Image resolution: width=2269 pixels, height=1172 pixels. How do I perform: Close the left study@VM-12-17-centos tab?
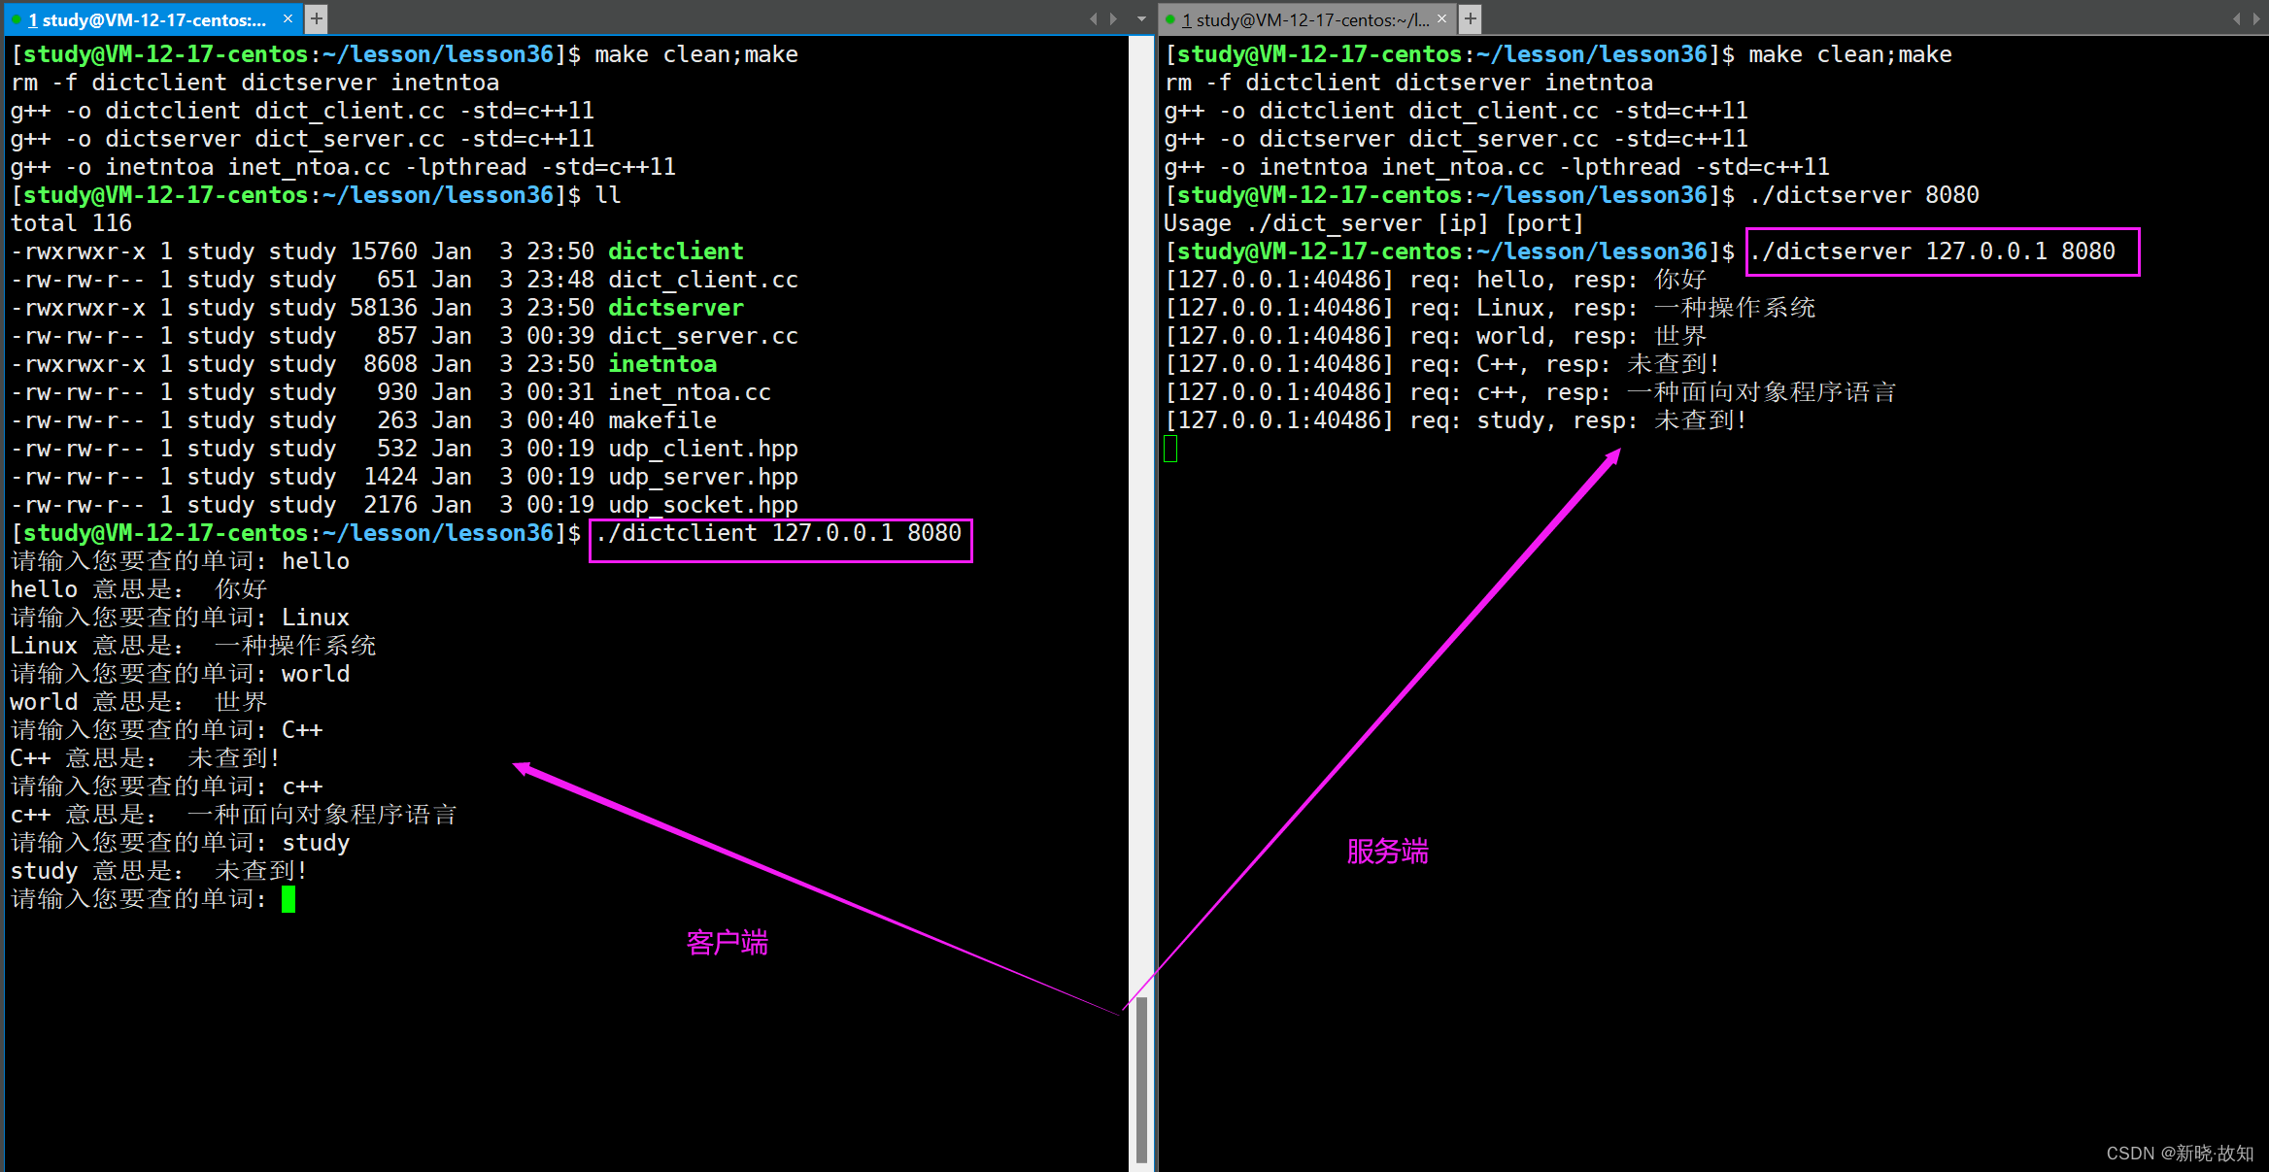(x=288, y=18)
